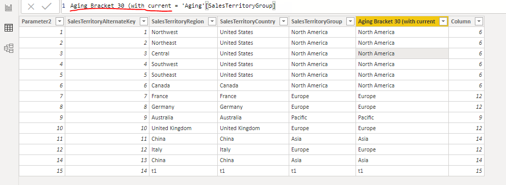Switch to Report view icon
The width and height of the screenshot is (506, 185).
point(9,8)
